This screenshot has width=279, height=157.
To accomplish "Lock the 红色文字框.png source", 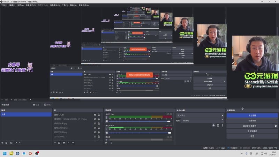I will 99,132.
